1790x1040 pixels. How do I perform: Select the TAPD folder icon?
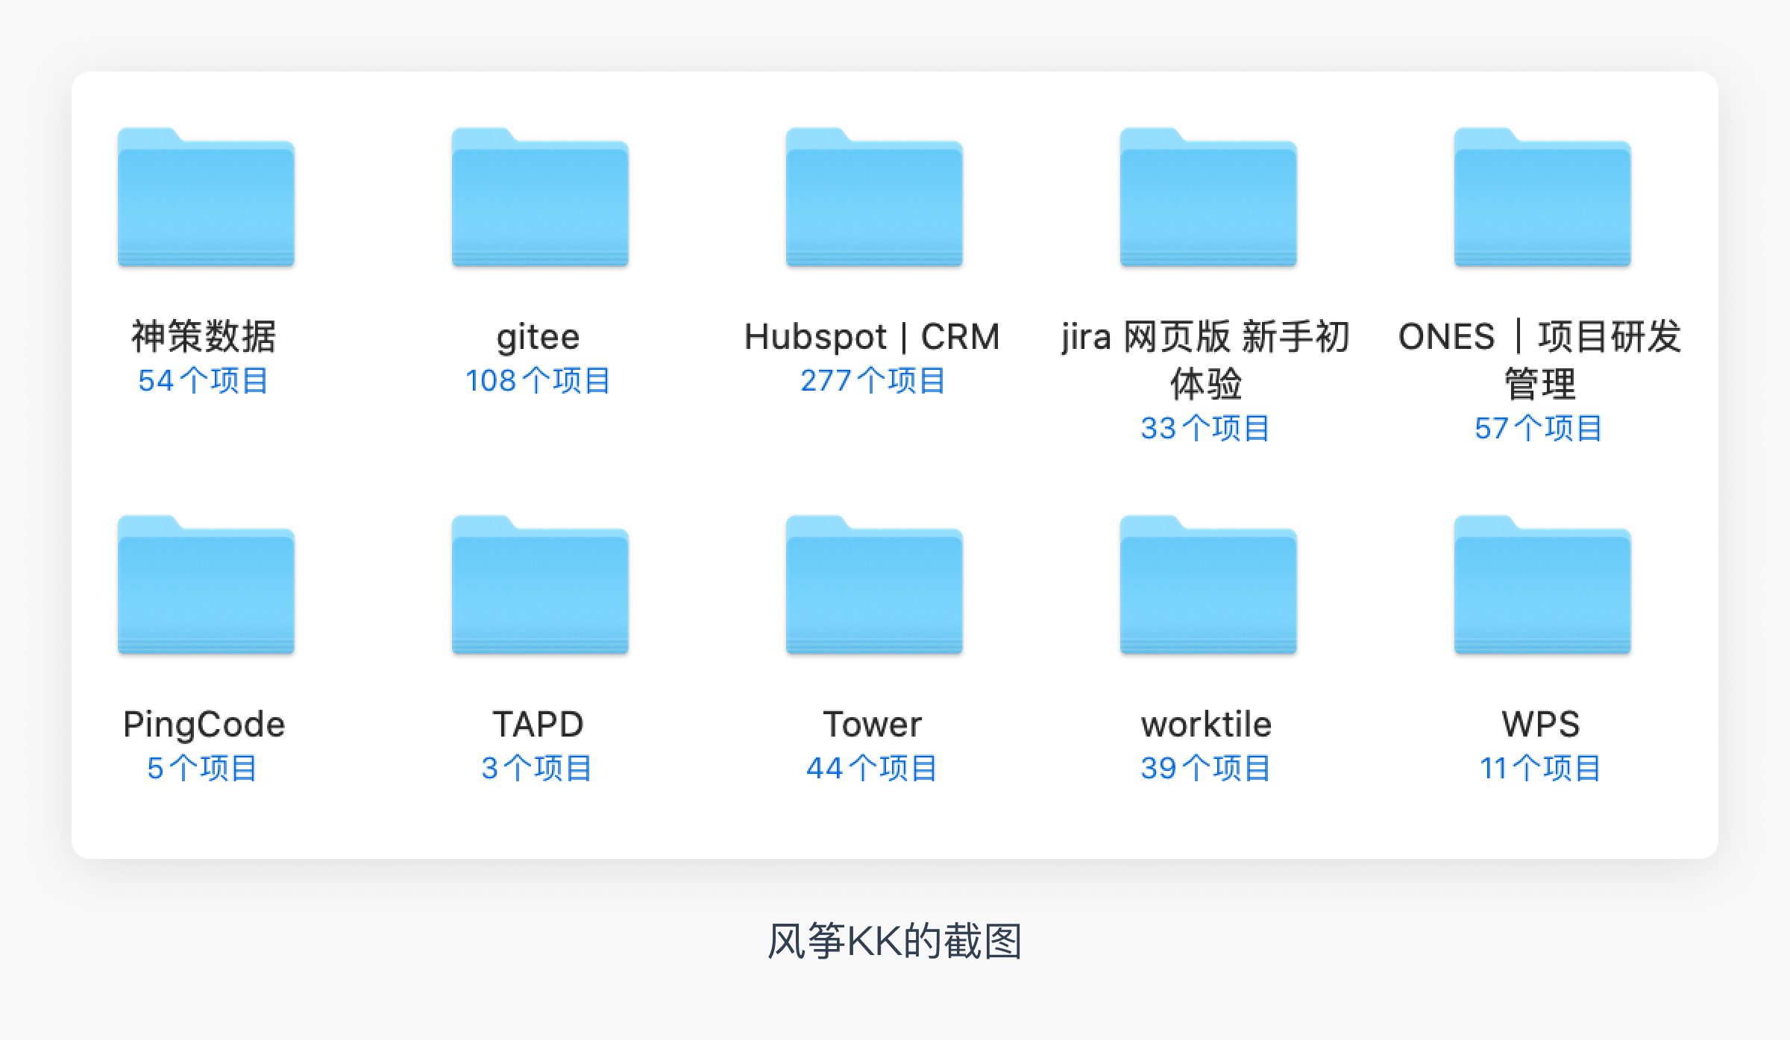540,586
